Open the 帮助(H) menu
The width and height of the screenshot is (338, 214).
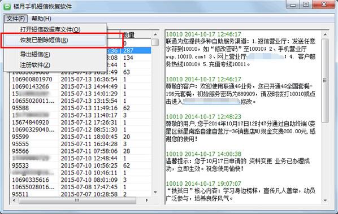(x=41, y=19)
